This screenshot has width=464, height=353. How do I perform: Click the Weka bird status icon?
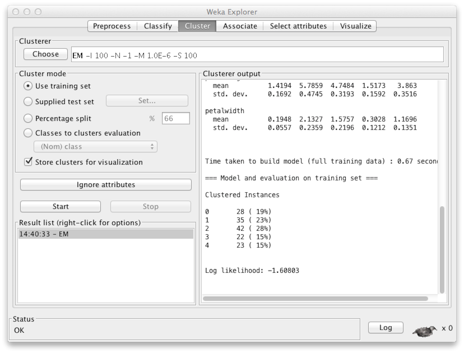[x=425, y=331]
